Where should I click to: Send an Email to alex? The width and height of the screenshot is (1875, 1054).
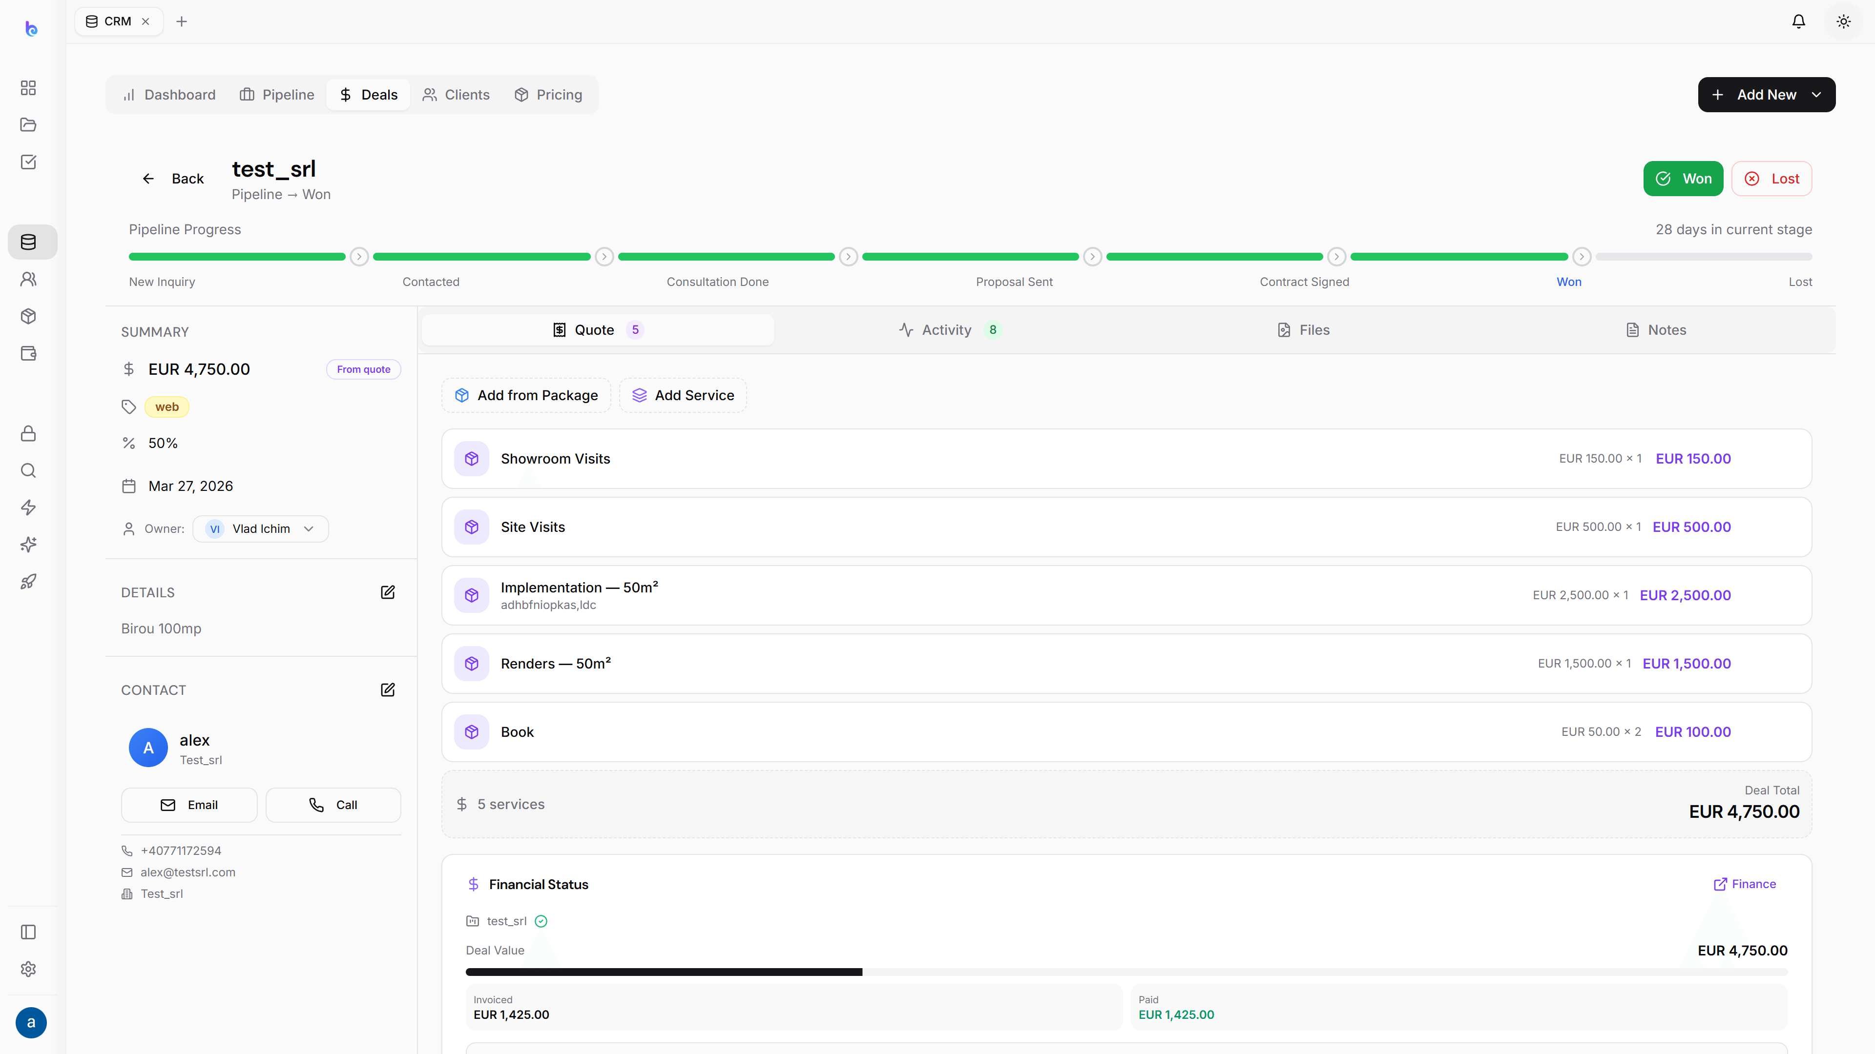click(x=189, y=805)
